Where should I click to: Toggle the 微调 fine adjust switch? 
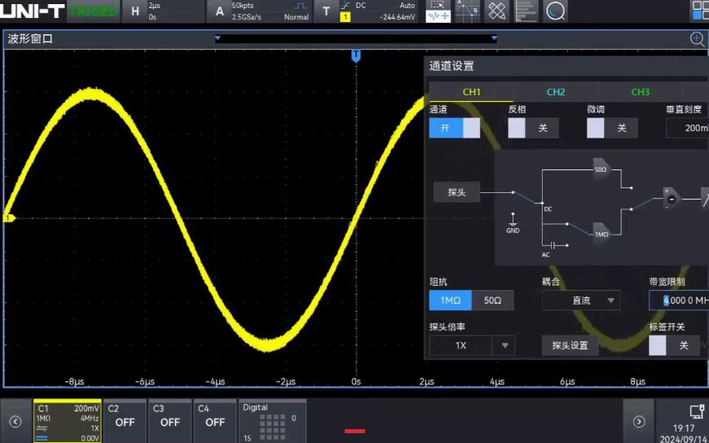(611, 128)
